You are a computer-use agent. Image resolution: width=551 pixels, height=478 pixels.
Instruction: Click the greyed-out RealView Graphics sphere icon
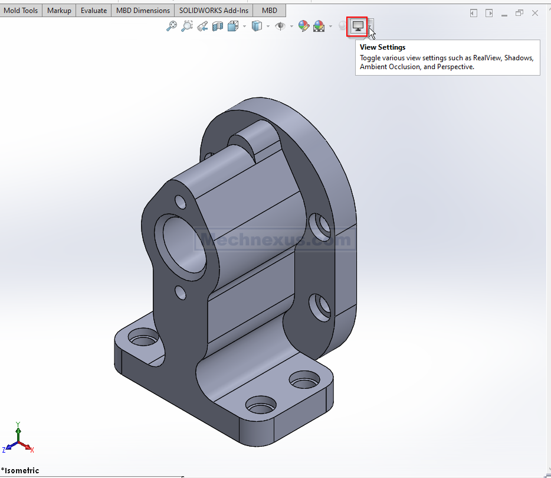[342, 26]
